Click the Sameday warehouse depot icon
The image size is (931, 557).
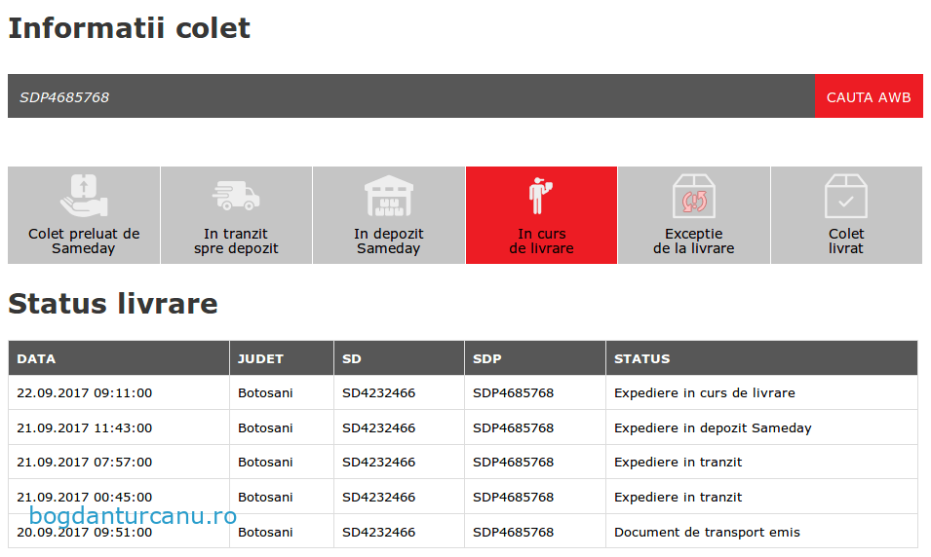389,196
